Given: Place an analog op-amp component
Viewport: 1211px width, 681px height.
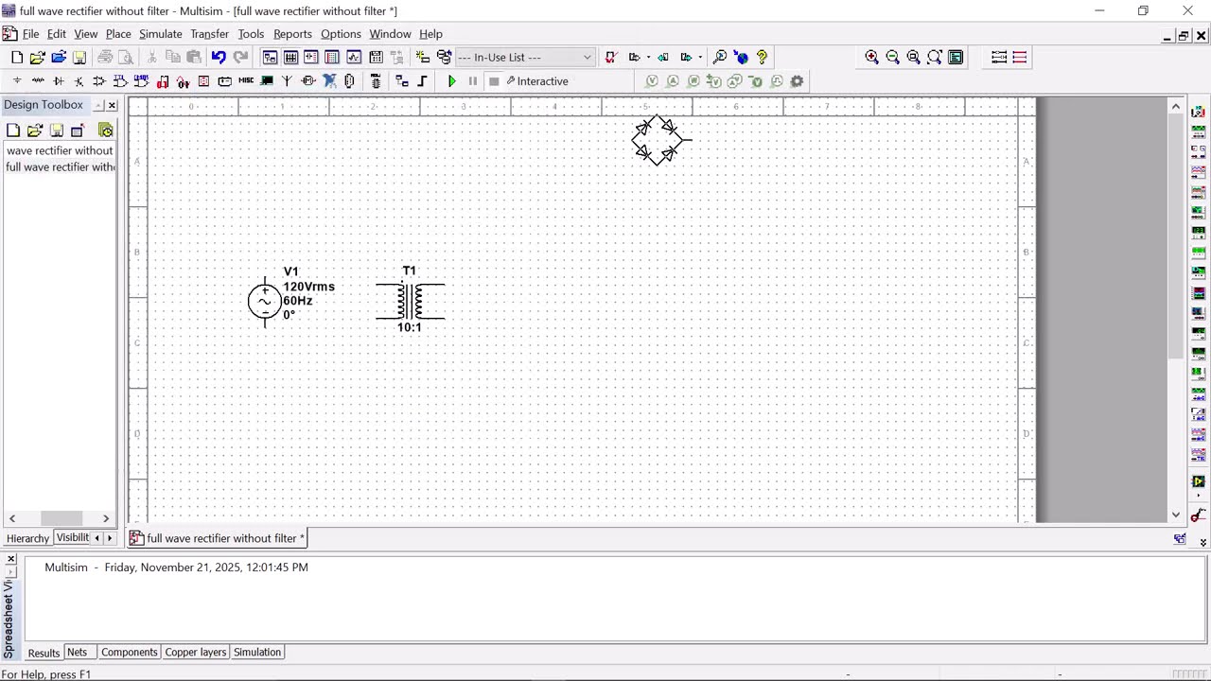Looking at the screenshot, I should [99, 81].
